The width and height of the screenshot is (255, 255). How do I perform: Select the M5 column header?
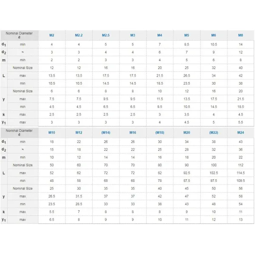point(187,35)
